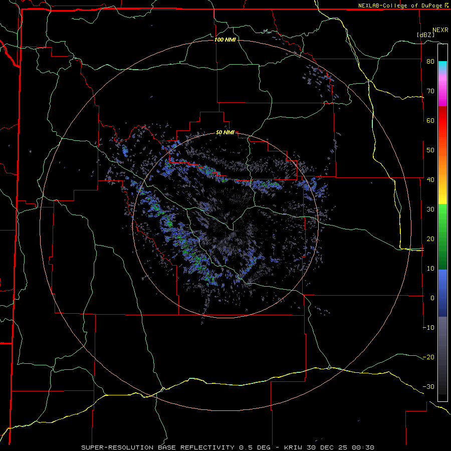
Task: Click the -30 dBZ scale value
Action: [x=428, y=386]
